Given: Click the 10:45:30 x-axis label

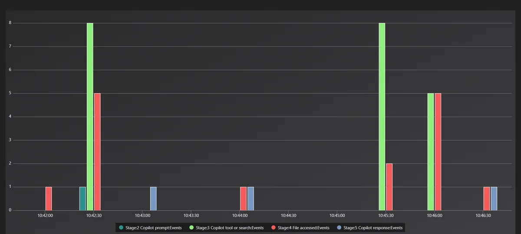Looking at the screenshot, I should (x=386, y=215).
